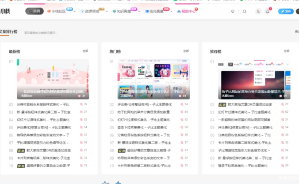Open 最新榜 item 04 幻灯片过渡样式美化
The image size is (299, 184).
pos(43,120)
